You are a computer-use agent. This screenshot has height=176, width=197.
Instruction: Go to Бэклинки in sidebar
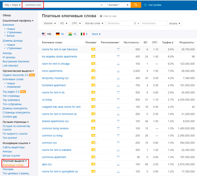pyautogui.click(x=8, y=25)
